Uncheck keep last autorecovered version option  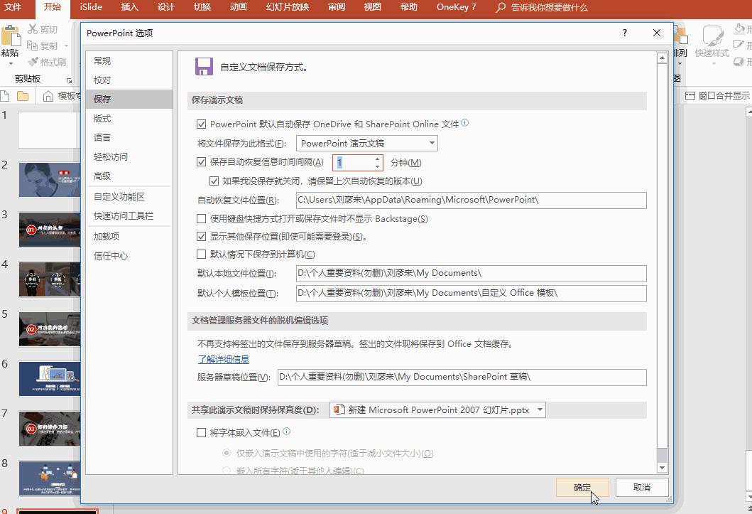click(x=214, y=180)
